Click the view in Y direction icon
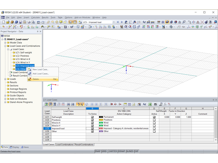Image resolution: width=218 pixels, height=163 pixels. (148, 27)
